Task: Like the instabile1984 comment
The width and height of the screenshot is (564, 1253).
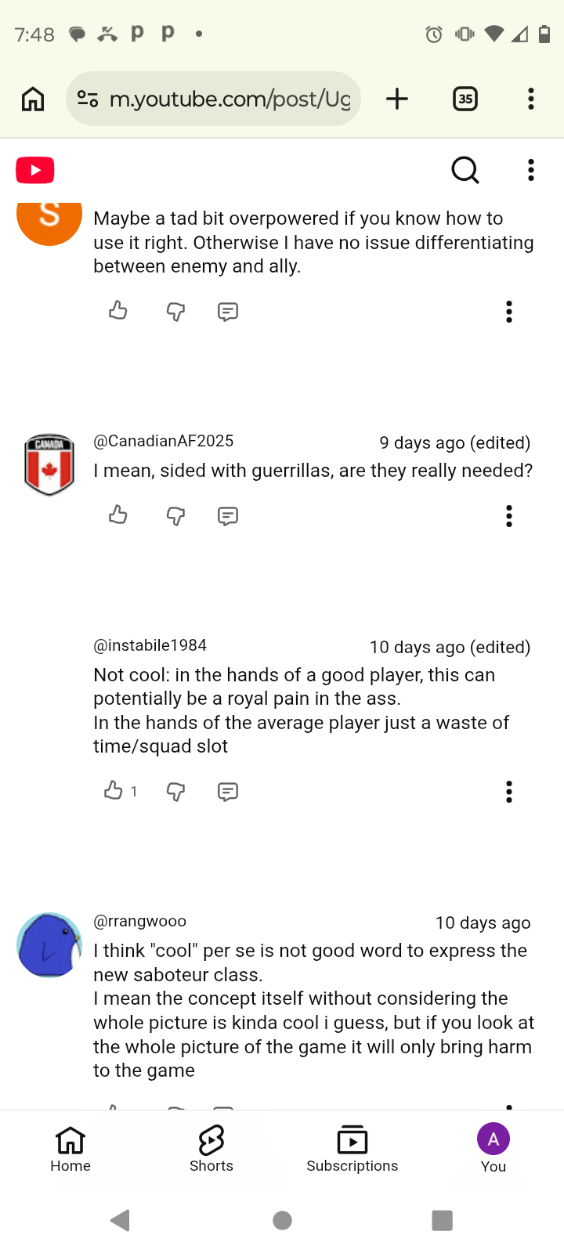Action: pyautogui.click(x=114, y=791)
